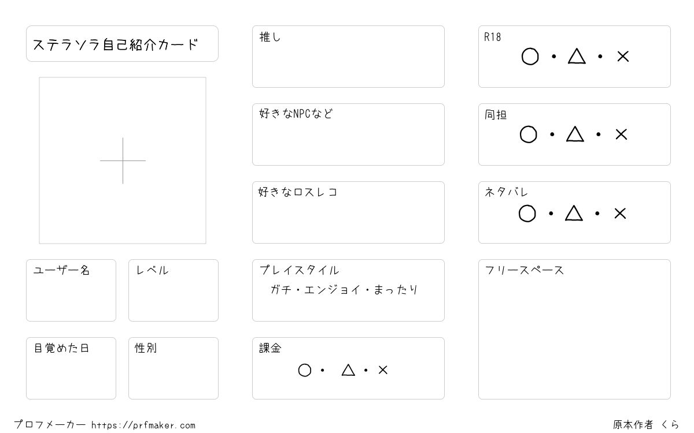694x433 pixels.
Task: Pick the circle in the ネタバレ box
Action: (x=527, y=214)
